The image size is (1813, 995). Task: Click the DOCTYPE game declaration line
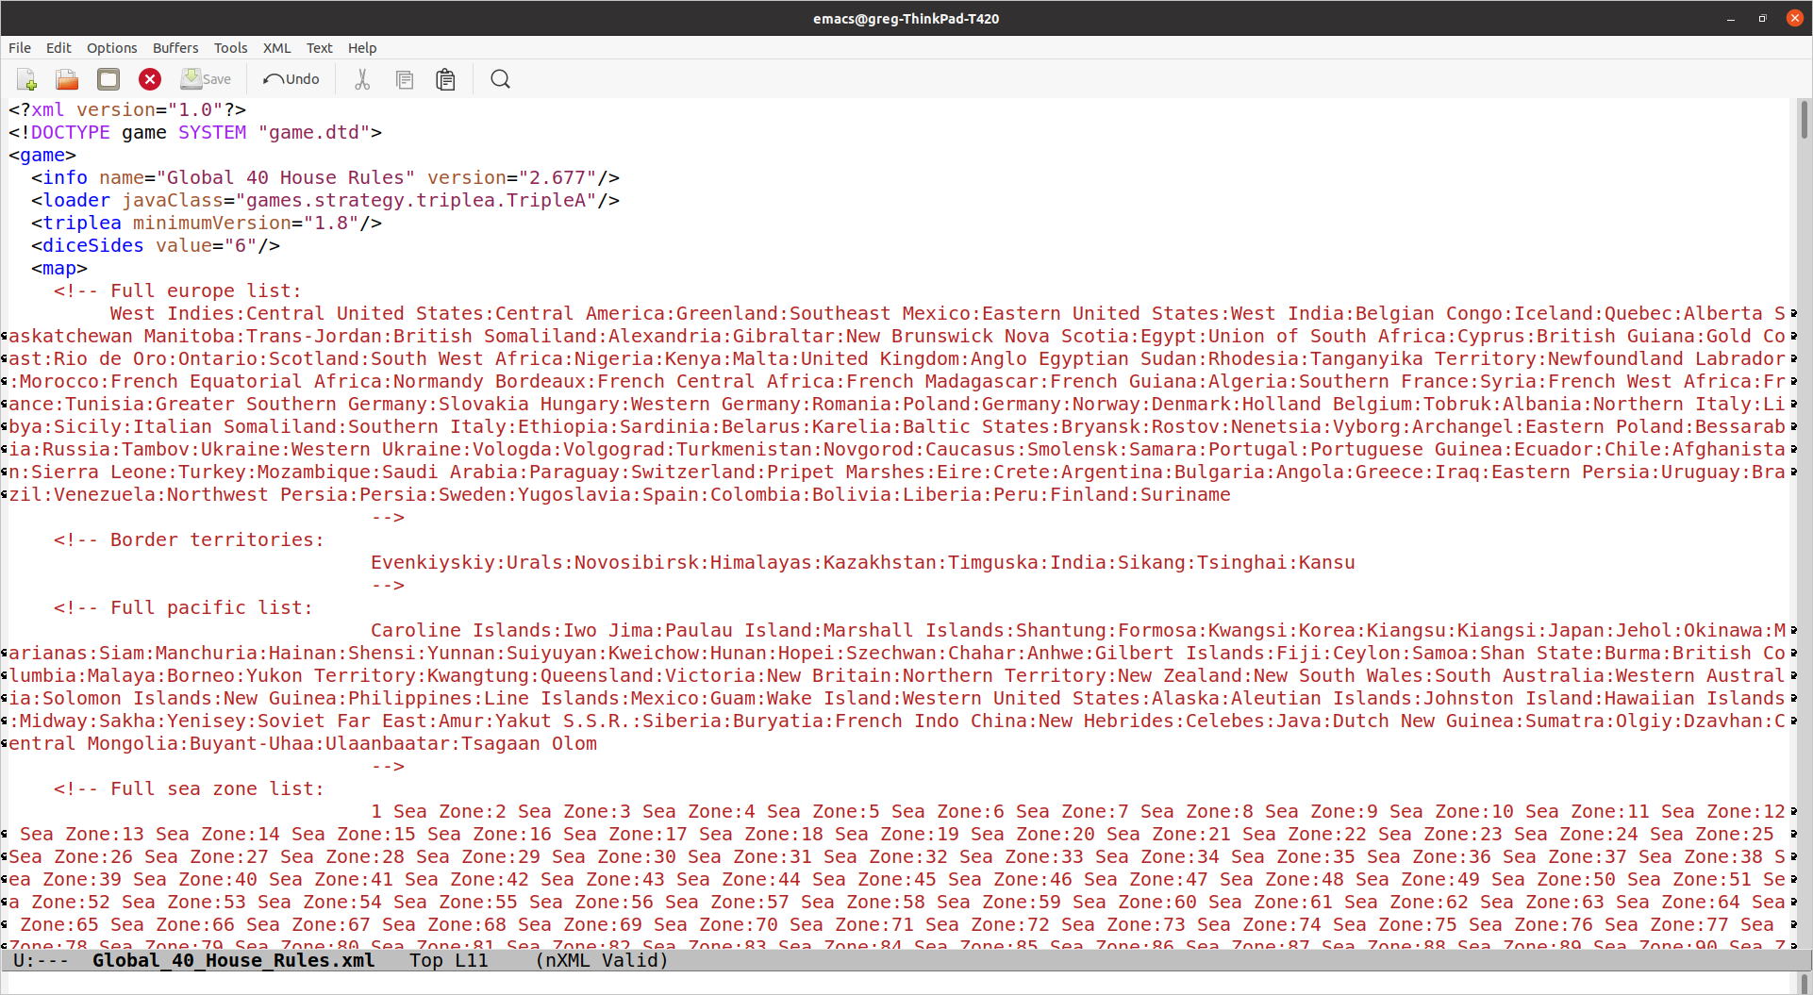(195, 132)
